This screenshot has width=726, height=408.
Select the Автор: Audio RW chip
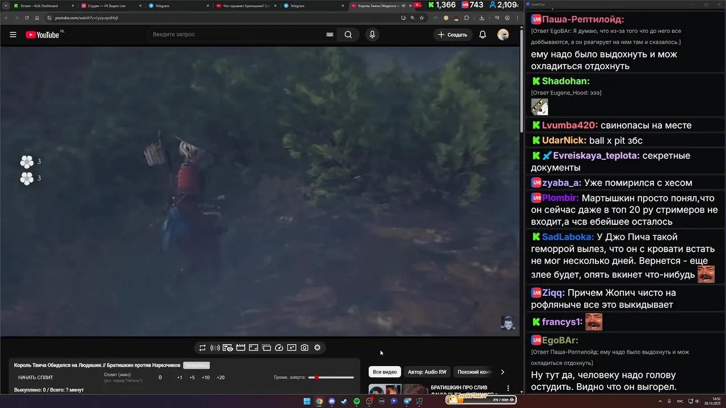[427, 372]
